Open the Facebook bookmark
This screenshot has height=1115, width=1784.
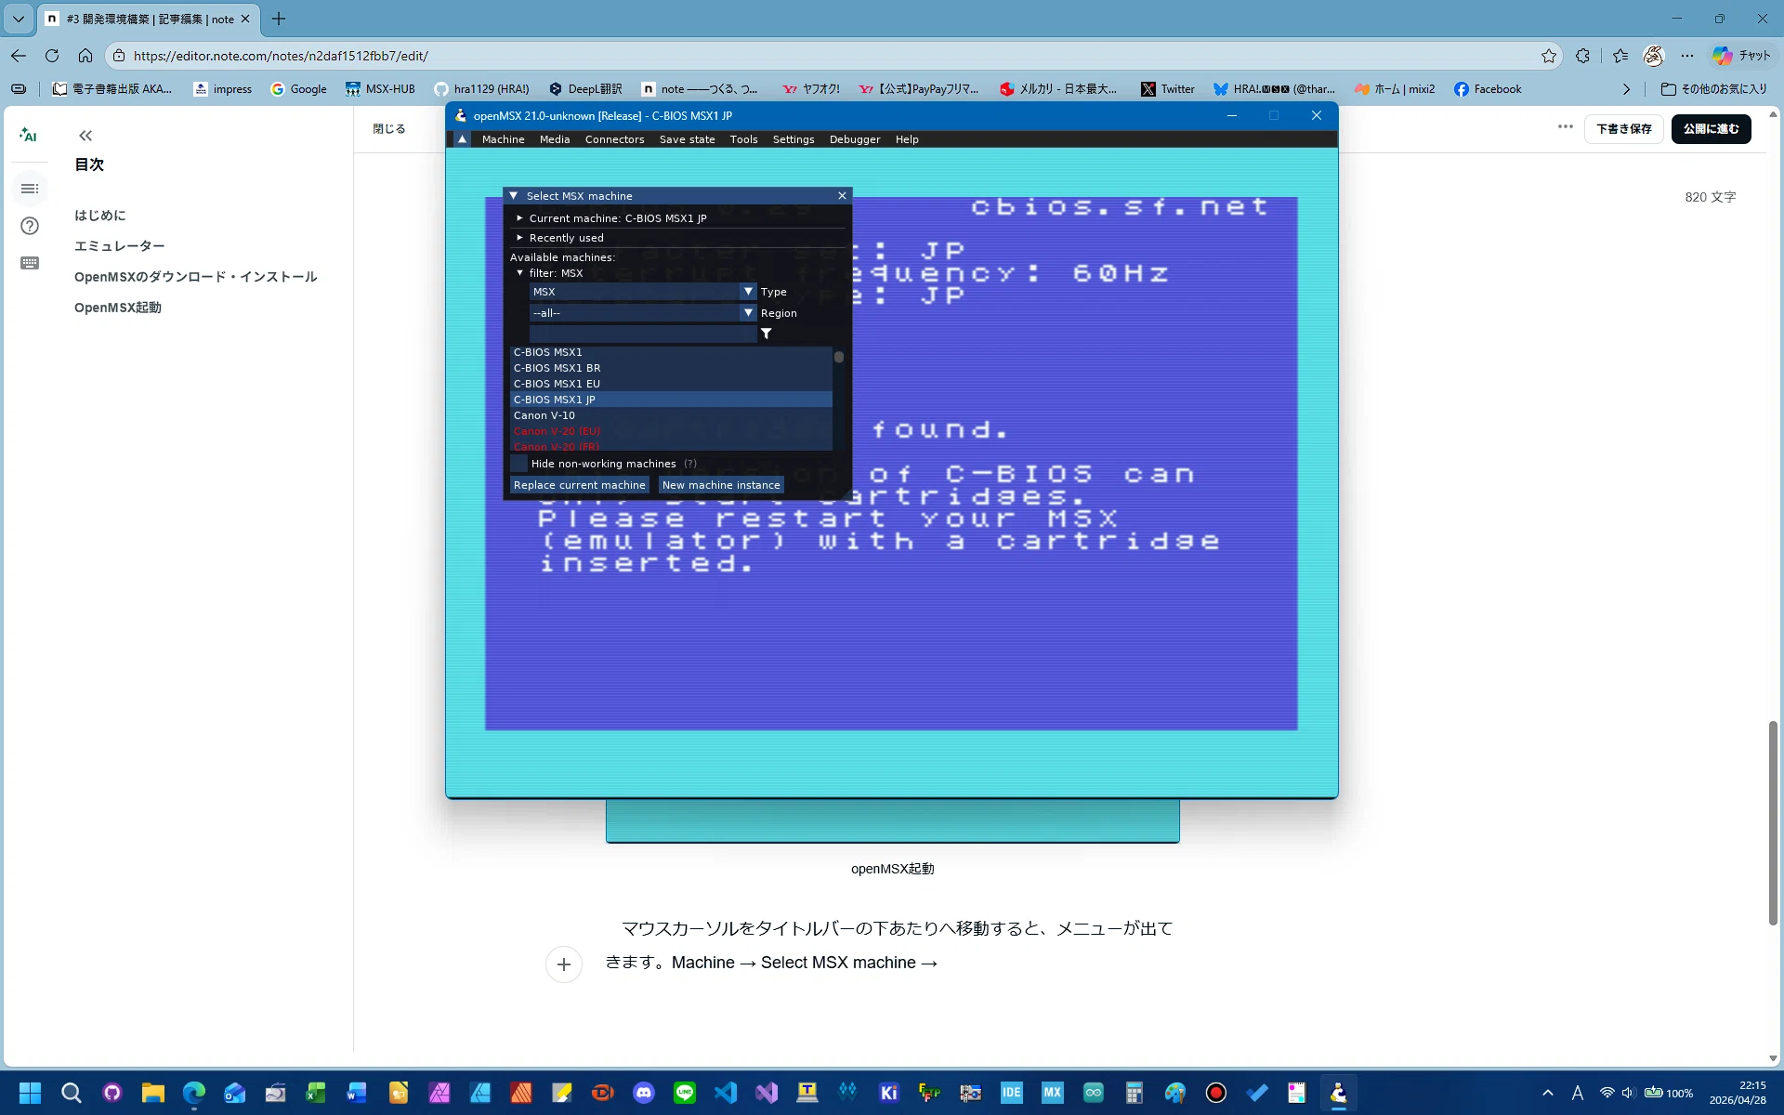(x=1488, y=89)
